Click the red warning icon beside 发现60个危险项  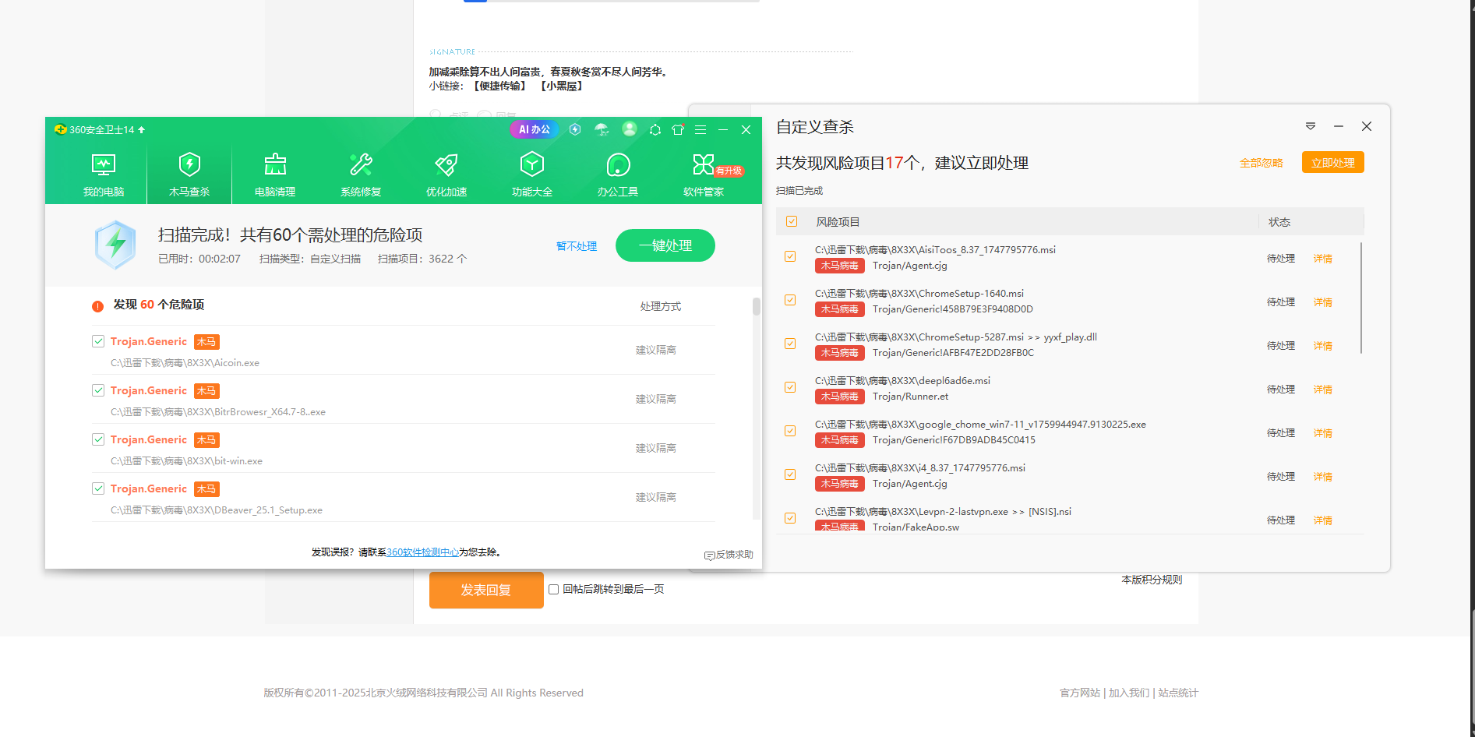coord(97,306)
